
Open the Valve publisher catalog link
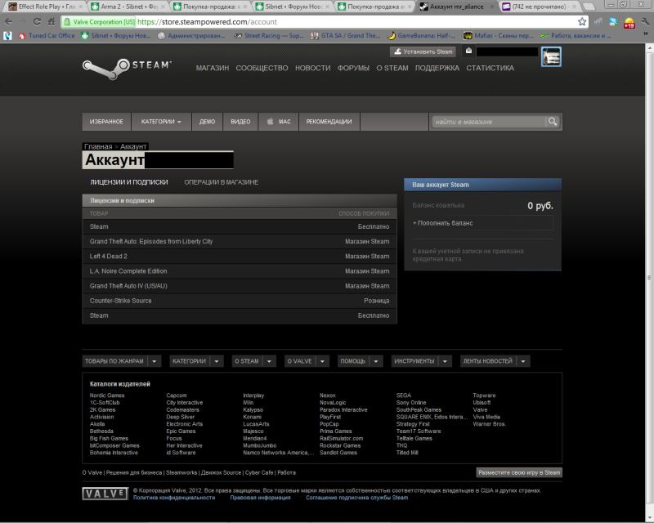point(480,409)
